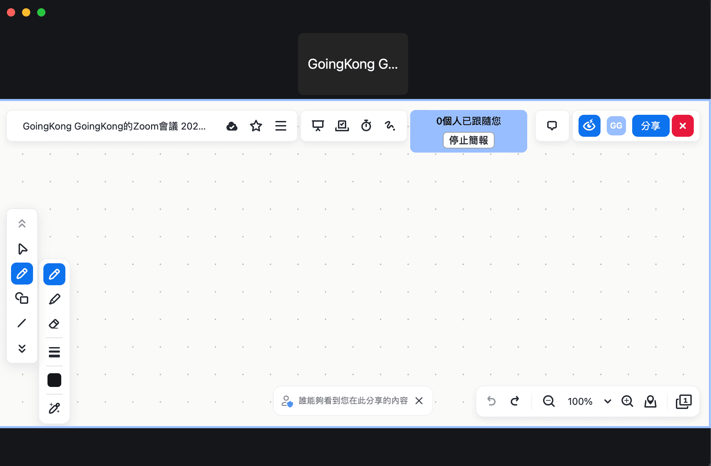Screen dimensions: 711x466
Task: Toggle the smart recognition pen tool
Action: [x=54, y=408]
